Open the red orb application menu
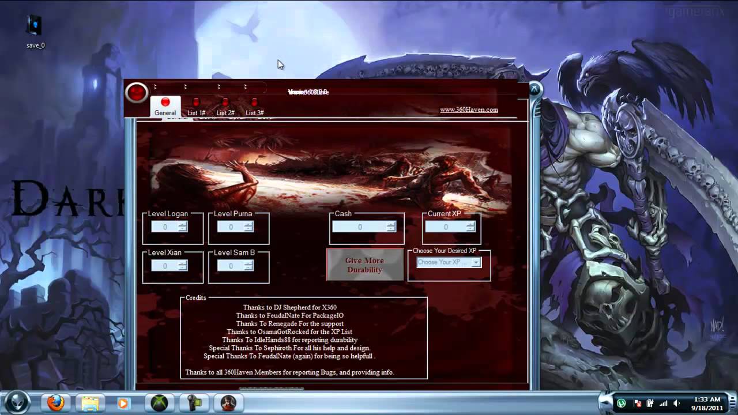Viewport: 738px width, 415px height. tap(137, 93)
